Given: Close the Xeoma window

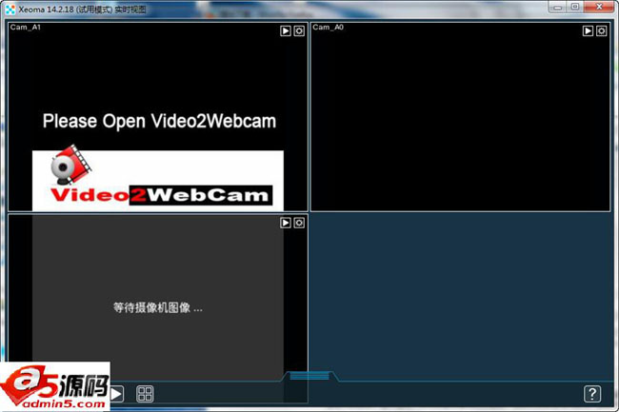Looking at the screenshot, I should click(x=599, y=7).
